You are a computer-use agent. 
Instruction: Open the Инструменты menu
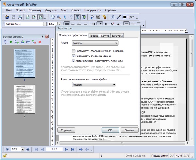93,10
